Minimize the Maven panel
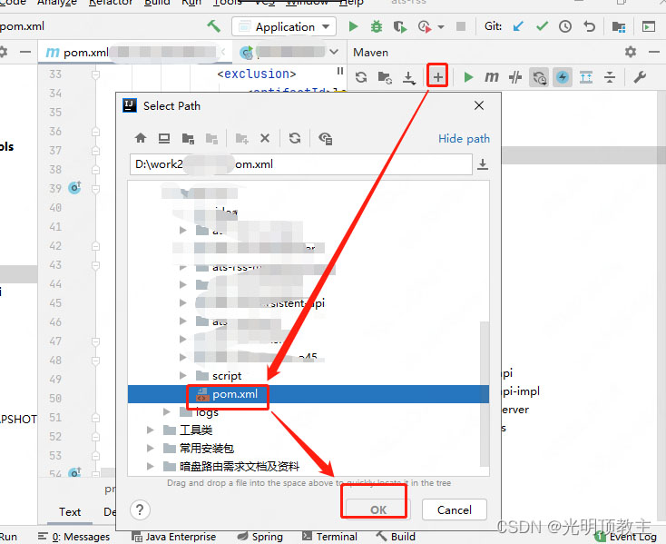 point(654,52)
